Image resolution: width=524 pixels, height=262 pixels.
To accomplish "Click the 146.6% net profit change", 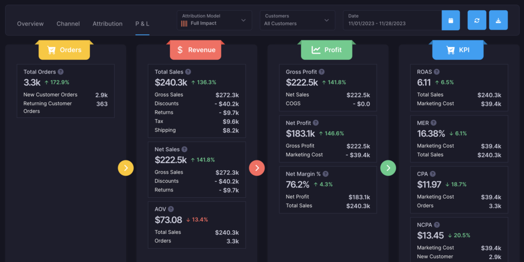I will (x=331, y=133).
